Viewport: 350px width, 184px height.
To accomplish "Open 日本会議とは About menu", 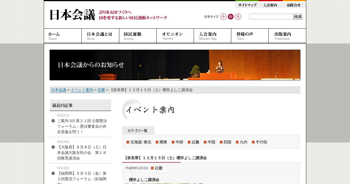I will pyautogui.click(x=100, y=36).
